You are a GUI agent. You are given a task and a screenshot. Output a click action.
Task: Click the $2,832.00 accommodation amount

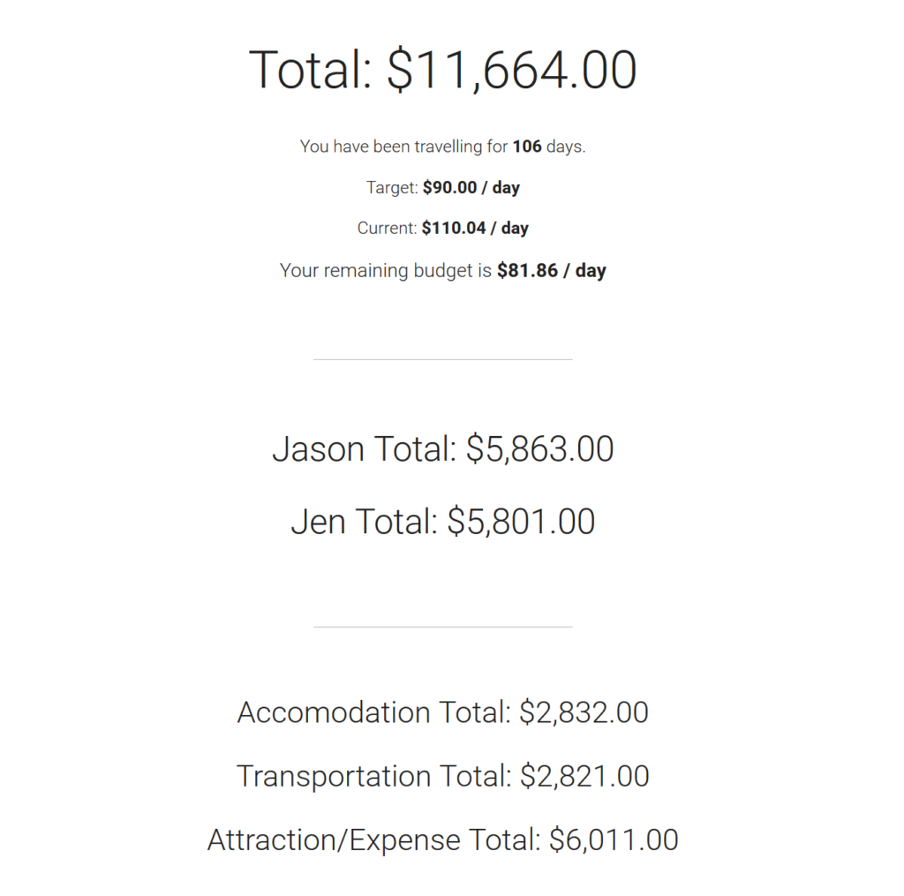tap(584, 712)
